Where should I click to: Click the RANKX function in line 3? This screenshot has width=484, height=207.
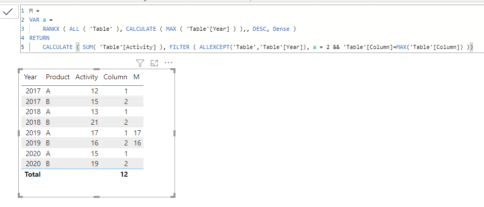coord(52,29)
